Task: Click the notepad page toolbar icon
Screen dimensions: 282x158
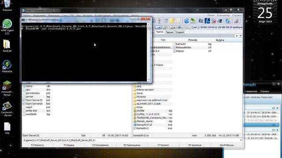Action: click(x=178, y=21)
